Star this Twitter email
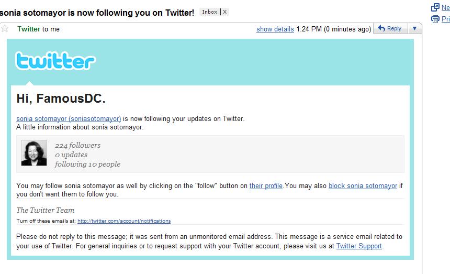450x274 pixels. [x=5, y=28]
